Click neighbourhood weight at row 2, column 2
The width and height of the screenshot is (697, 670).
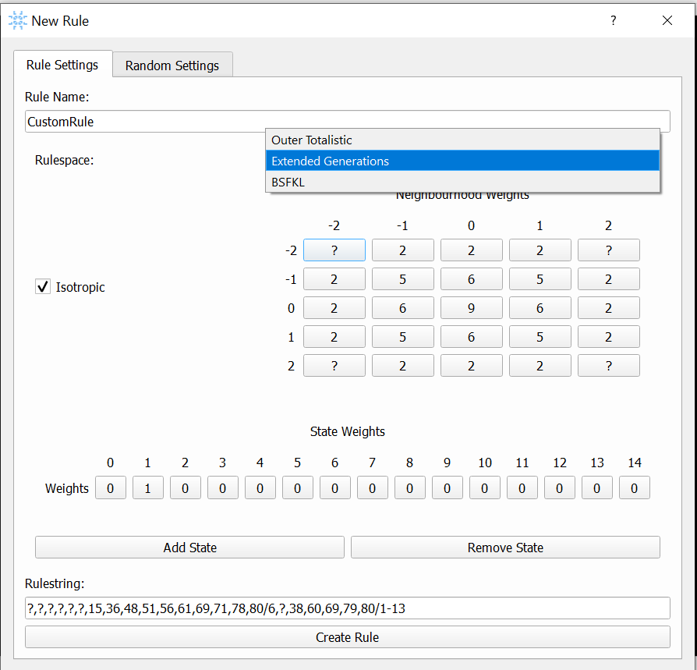click(x=609, y=366)
